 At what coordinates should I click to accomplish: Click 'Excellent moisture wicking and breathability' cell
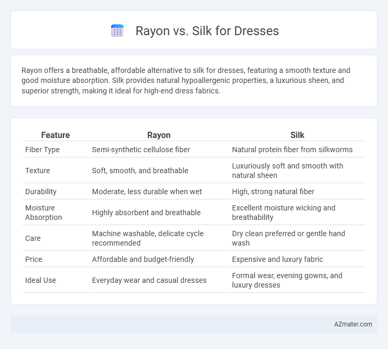point(284,213)
